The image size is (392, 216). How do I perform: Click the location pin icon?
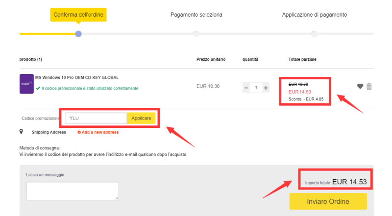21,132
